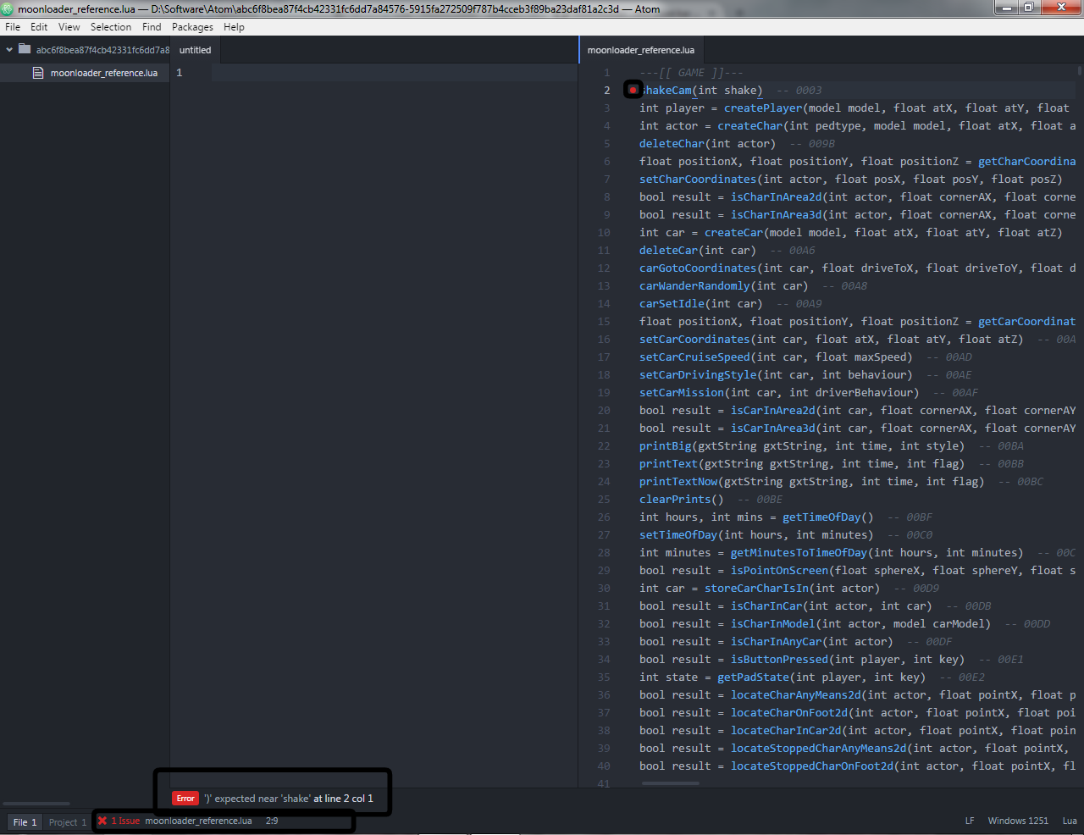The height and width of the screenshot is (835, 1084).
Task: Change grammar via Lua indicator
Action: pyautogui.click(x=1070, y=821)
